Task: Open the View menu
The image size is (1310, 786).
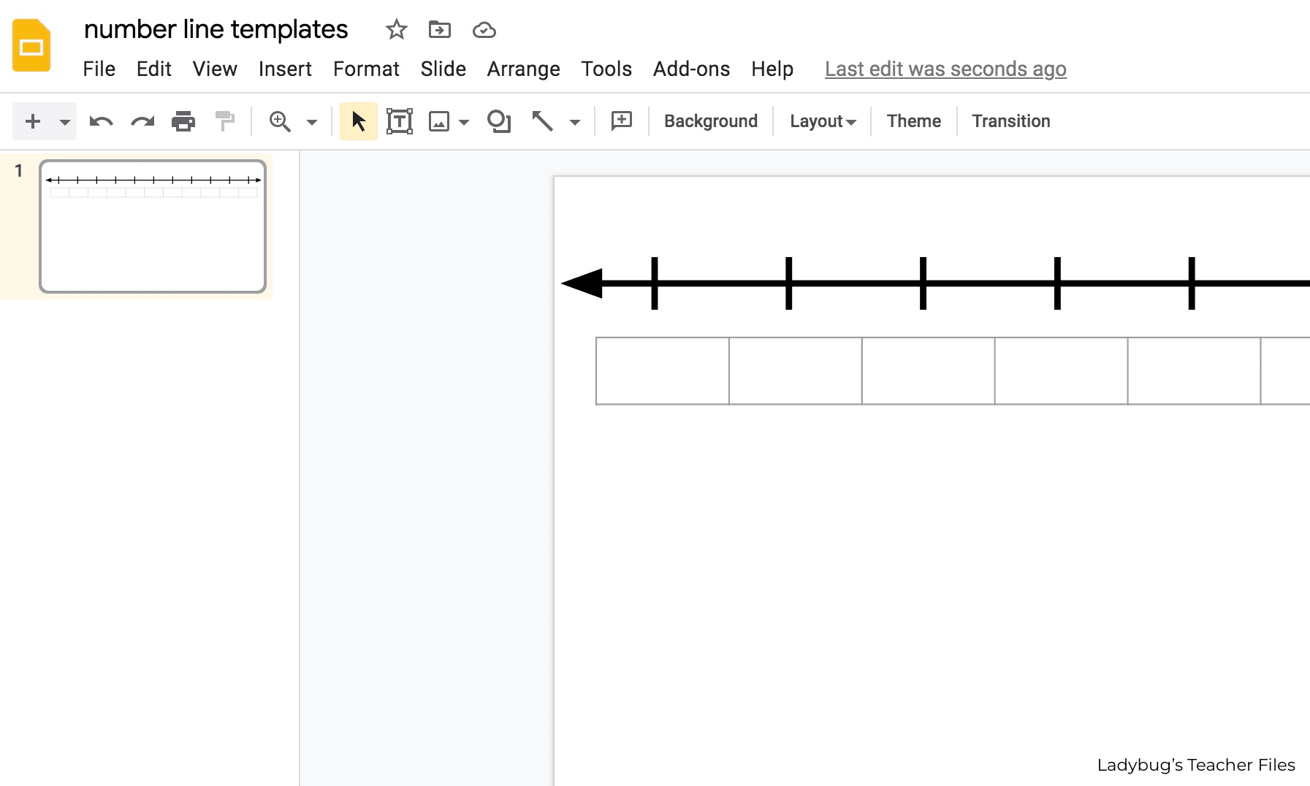Action: (x=215, y=69)
